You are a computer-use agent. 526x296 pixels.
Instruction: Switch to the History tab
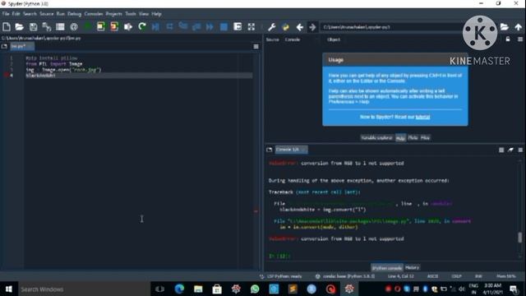click(412, 267)
